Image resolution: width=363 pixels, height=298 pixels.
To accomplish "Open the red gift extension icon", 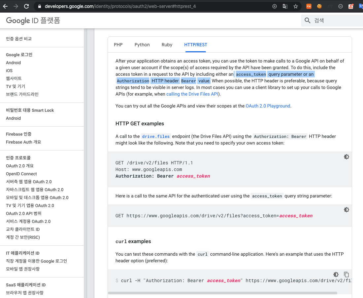I will 351,6.
